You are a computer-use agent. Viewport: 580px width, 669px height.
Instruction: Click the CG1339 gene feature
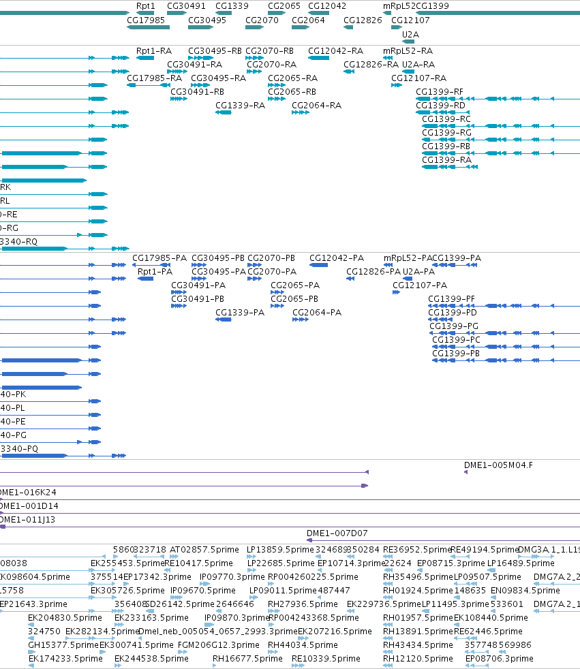pos(224,13)
